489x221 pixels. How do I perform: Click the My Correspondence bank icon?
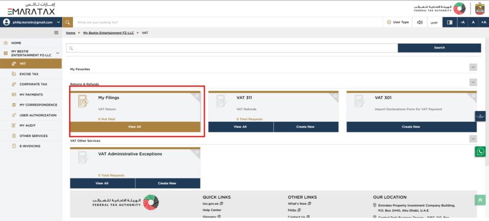[14, 105]
